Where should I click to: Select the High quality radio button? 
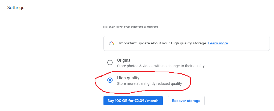point(110,80)
